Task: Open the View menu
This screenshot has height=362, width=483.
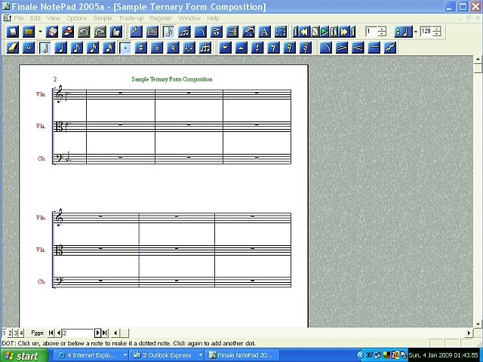Action: coord(54,18)
